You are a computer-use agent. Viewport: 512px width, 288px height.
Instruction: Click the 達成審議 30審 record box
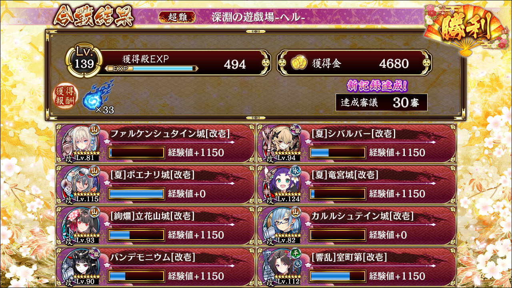point(382,102)
